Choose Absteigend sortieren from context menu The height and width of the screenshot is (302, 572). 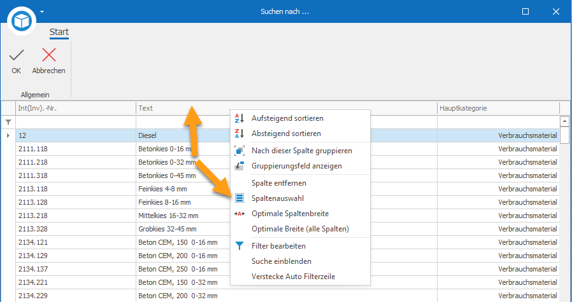(300, 134)
